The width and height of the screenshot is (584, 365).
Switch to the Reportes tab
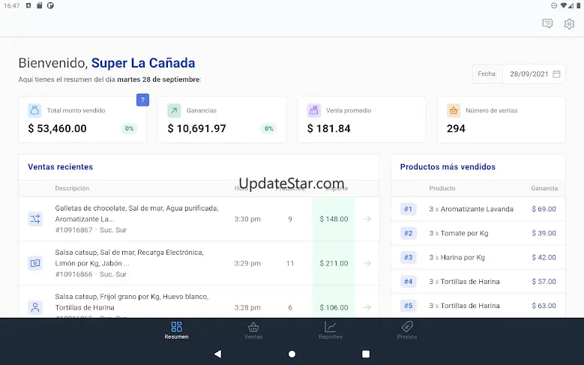[x=331, y=331]
